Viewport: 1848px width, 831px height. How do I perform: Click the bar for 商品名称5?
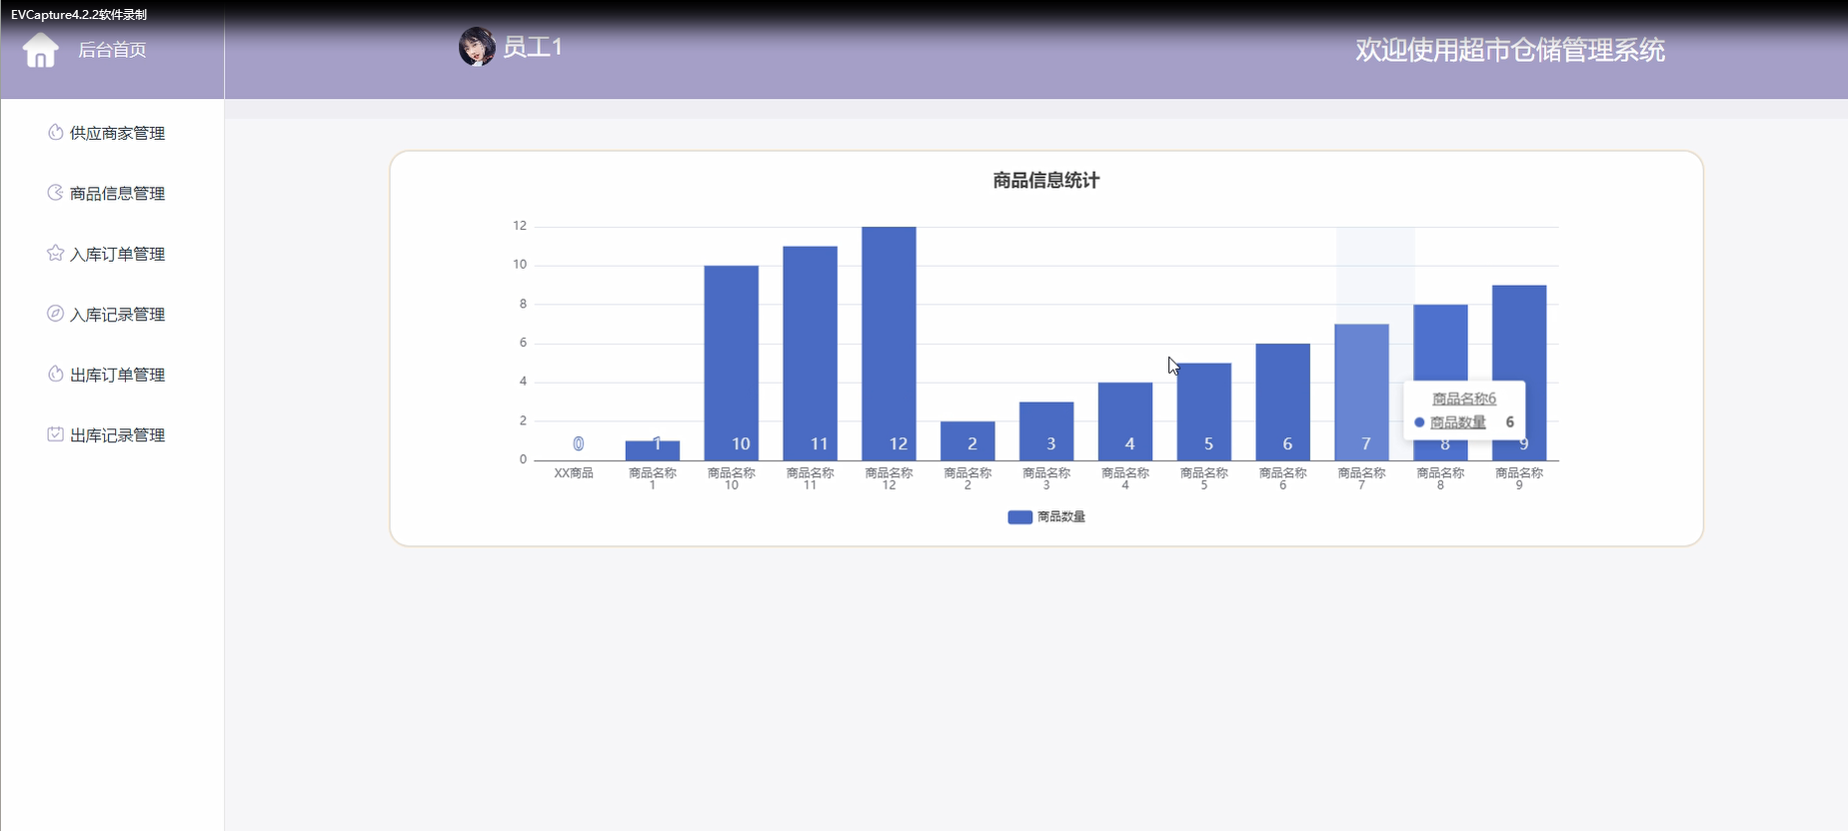(x=1204, y=412)
